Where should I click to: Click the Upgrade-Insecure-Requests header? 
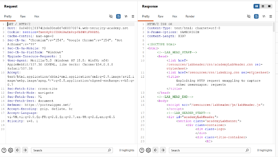pos(34,56)
